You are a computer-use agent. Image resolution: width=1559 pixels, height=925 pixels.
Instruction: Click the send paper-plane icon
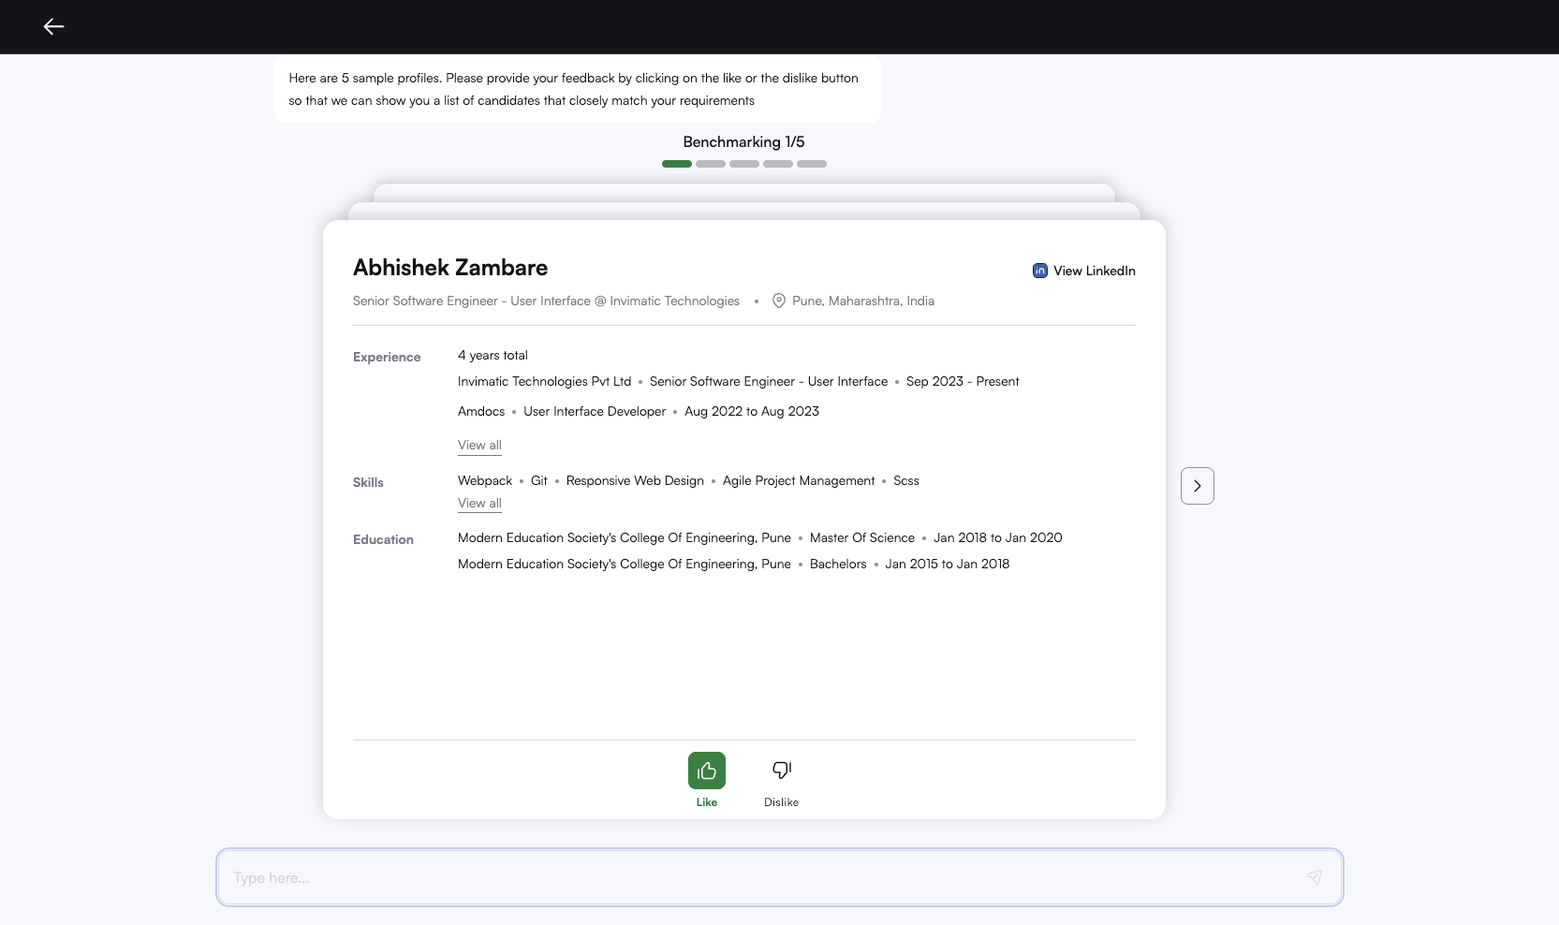[1315, 877]
